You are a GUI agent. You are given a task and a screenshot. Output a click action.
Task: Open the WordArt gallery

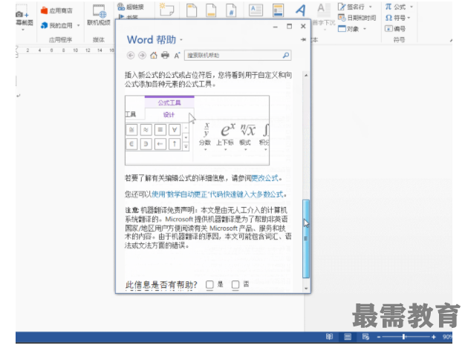pyautogui.click(x=300, y=10)
